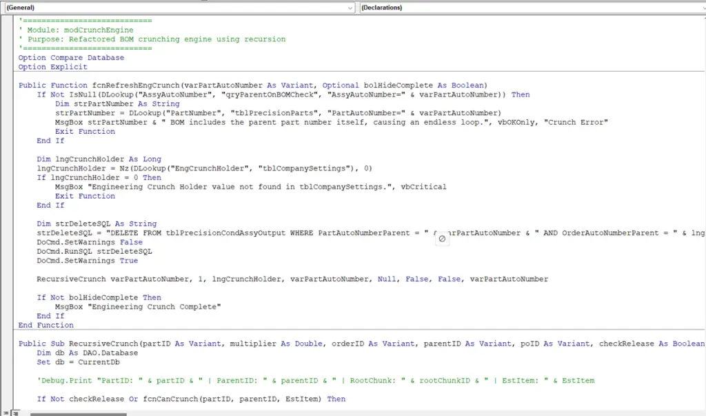The image size is (706, 416).
Task: Click 'vbCritical' in the MsgBox line
Action: 423,186
